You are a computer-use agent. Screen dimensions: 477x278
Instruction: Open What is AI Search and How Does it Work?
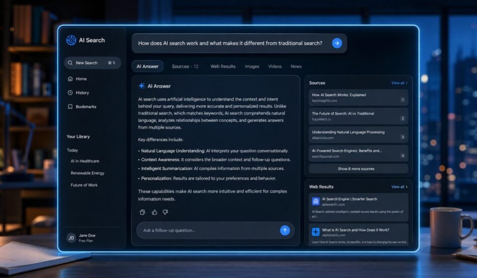point(358,235)
